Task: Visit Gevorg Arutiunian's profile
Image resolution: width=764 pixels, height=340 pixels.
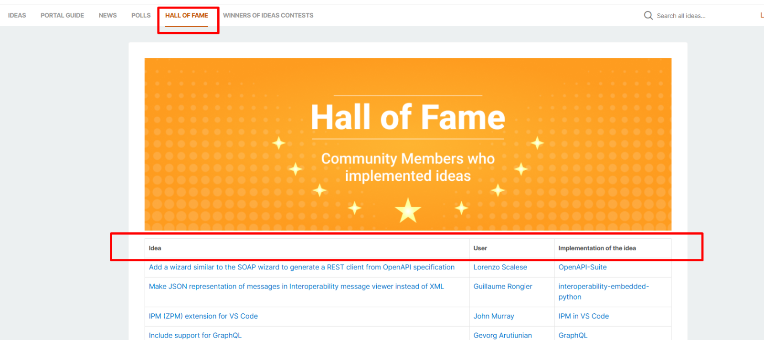Action: (502, 335)
